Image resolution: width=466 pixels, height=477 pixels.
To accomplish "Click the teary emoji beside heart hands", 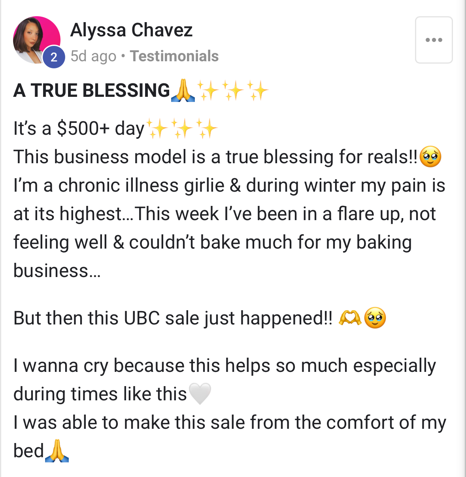I will click(x=375, y=318).
